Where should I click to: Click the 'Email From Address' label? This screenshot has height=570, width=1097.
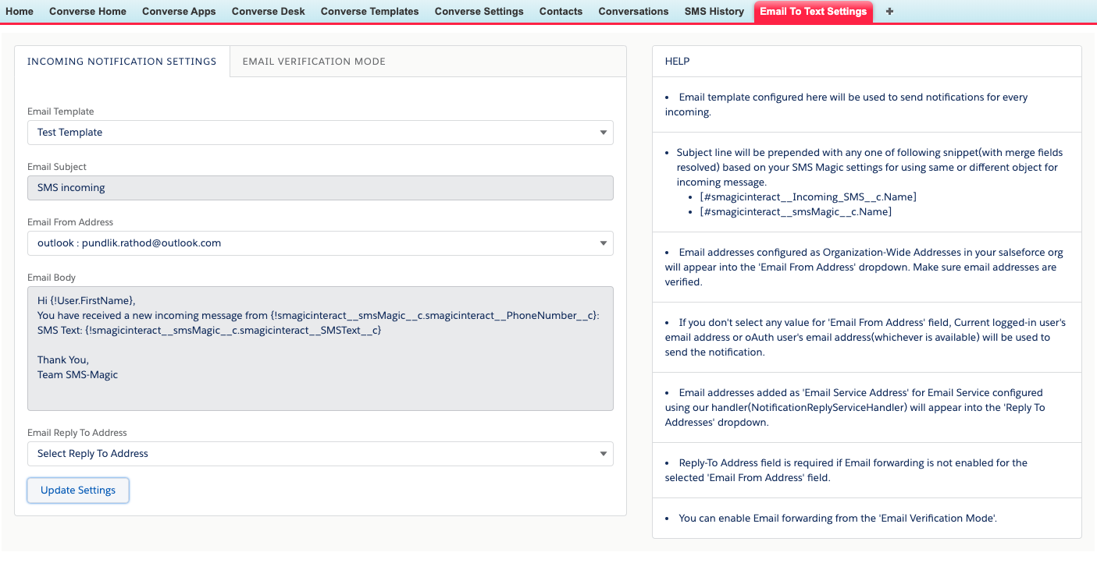70,222
